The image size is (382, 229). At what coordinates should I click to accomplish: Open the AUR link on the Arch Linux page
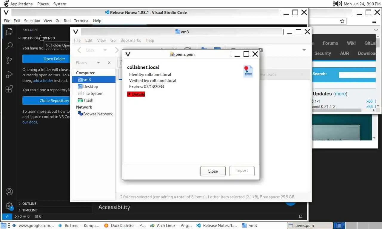[344, 53]
